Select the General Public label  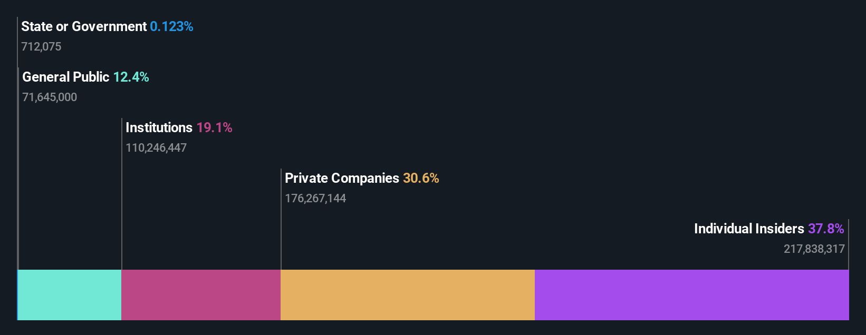[x=65, y=77]
